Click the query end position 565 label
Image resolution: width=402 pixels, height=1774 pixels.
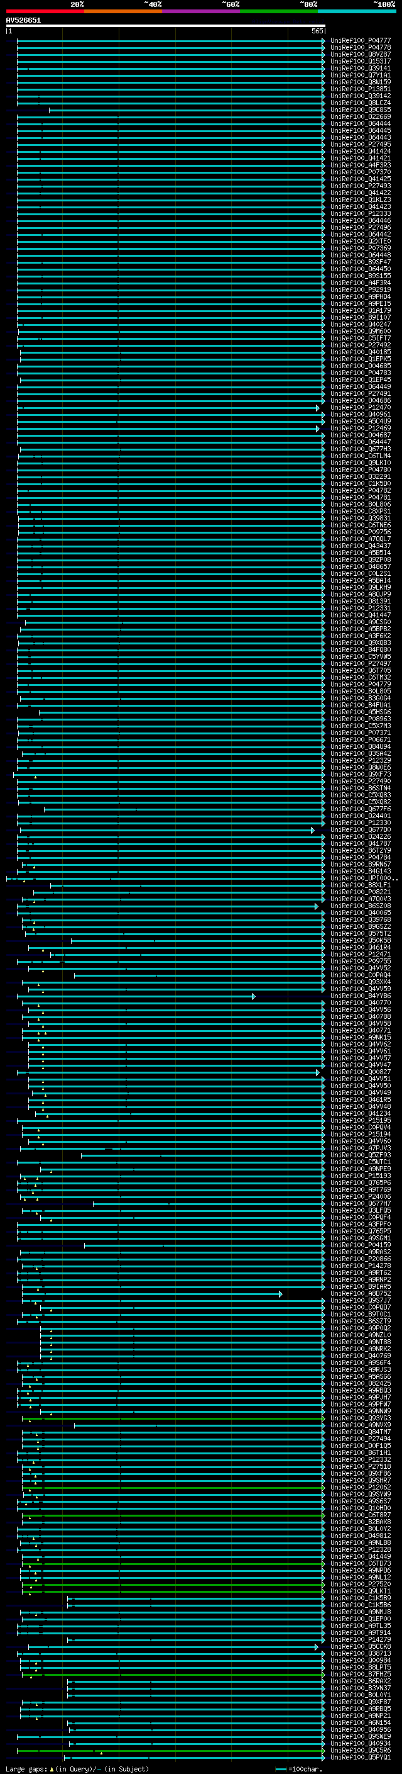(x=317, y=31)
